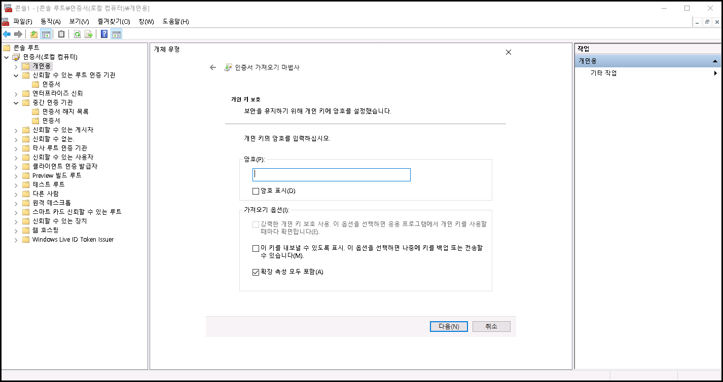Click the folder icon beside 인증서 해지 목록
The width and height of the screenshot is (723, 382).
click(x=35, y=111)
